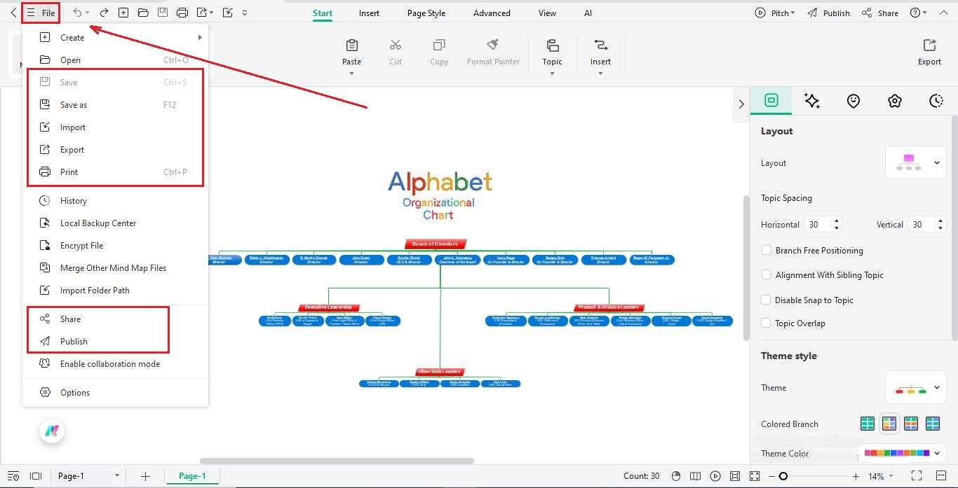
Task: Click the floating AI assistant logo button
Action: coord(52,431)
